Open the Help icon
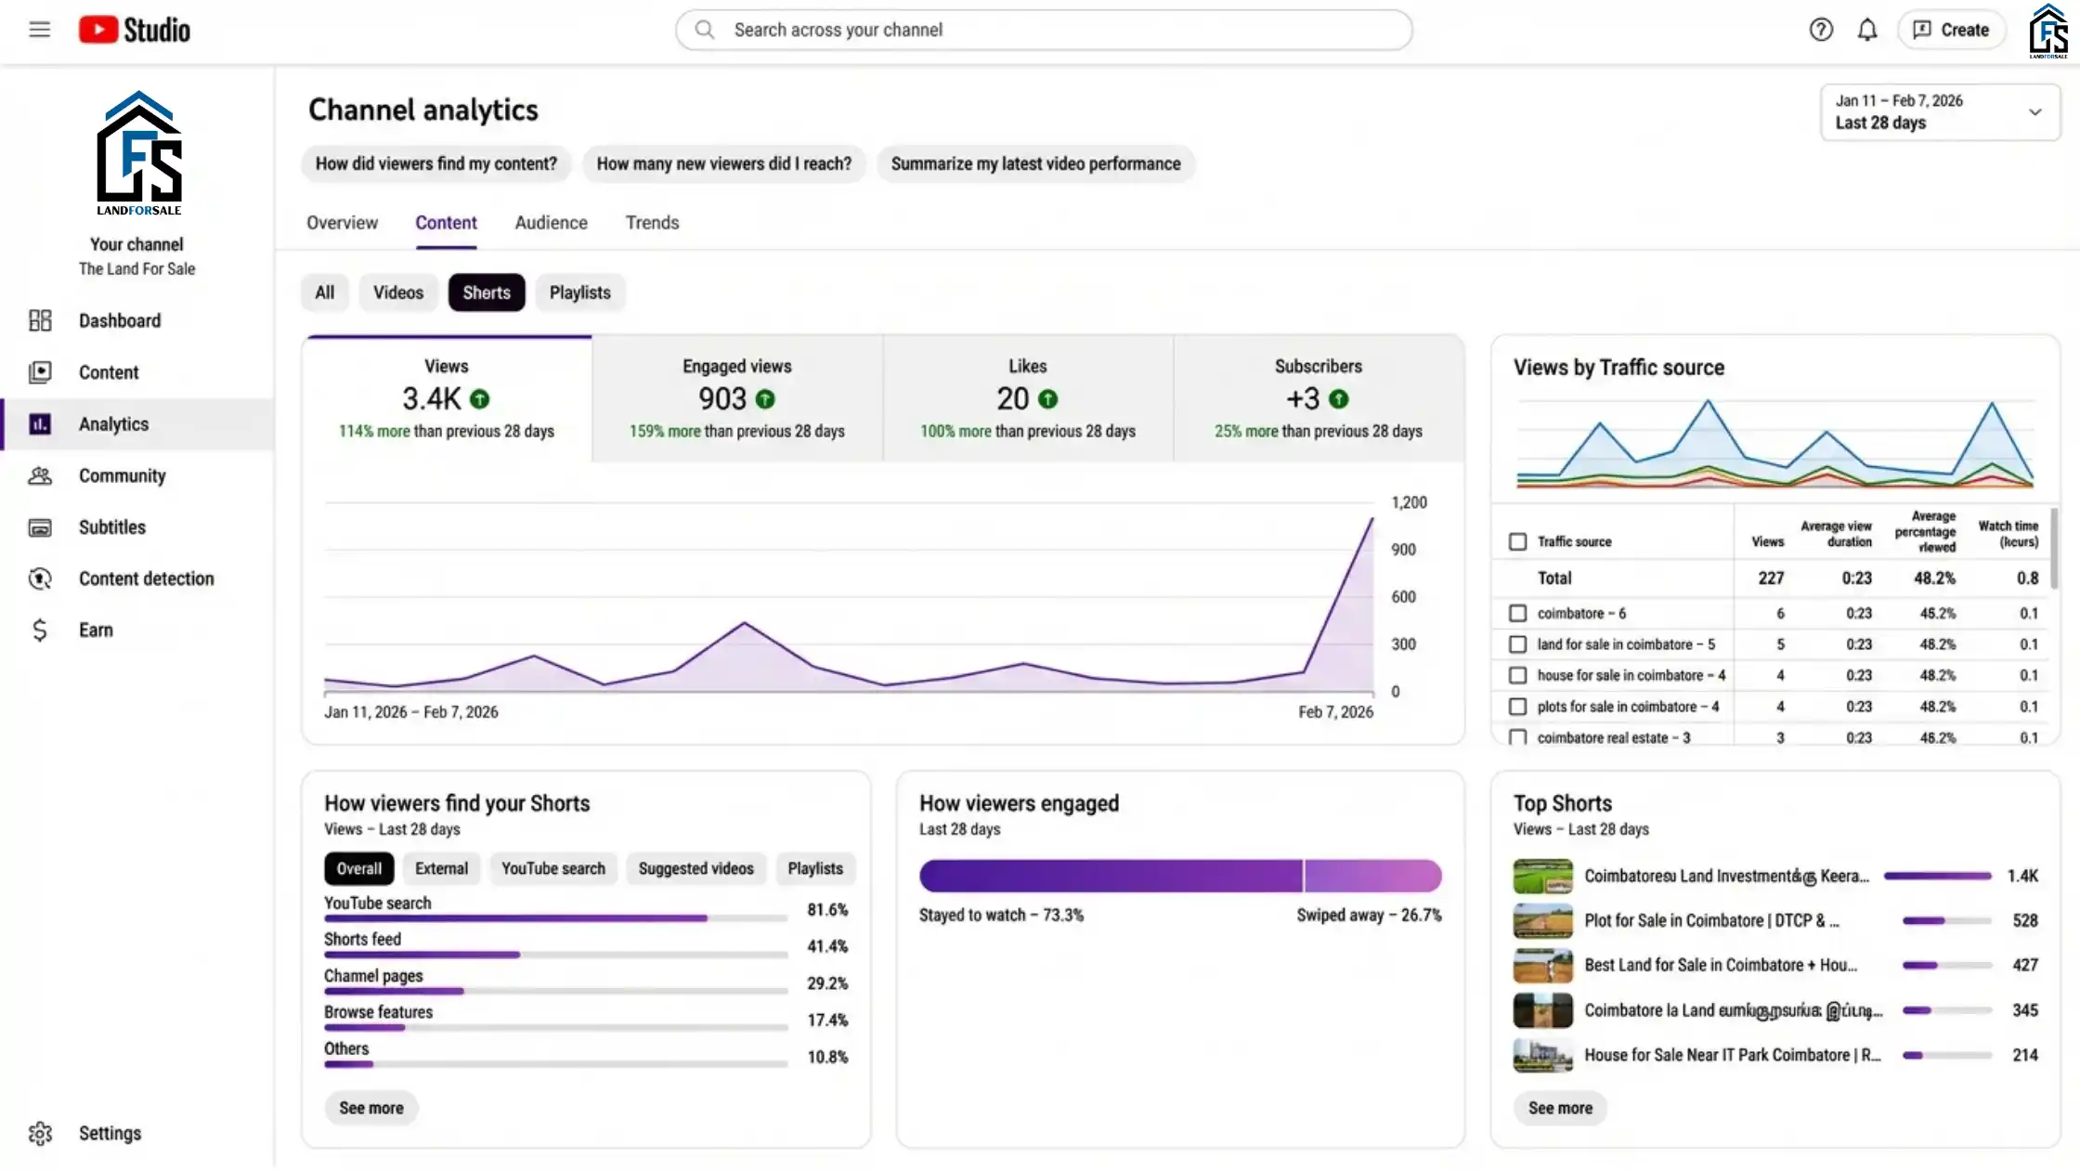Viewport: 2080px width, 1170px height. pyautogui.click(x=1821, y=29)
